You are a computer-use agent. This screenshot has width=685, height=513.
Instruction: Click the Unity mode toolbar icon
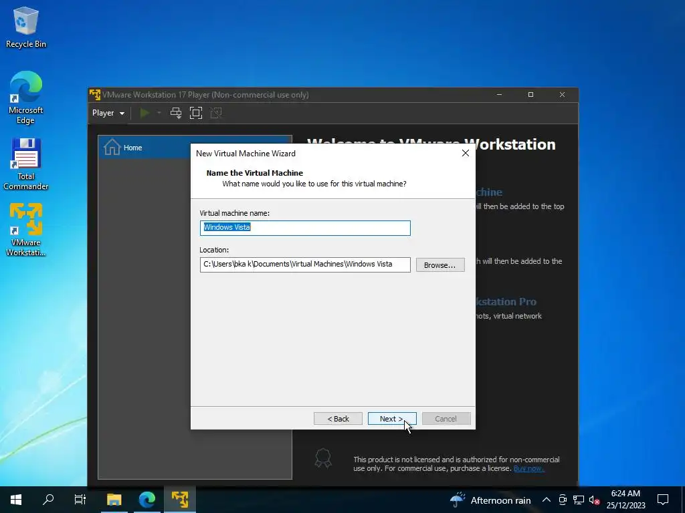[216, 113]
